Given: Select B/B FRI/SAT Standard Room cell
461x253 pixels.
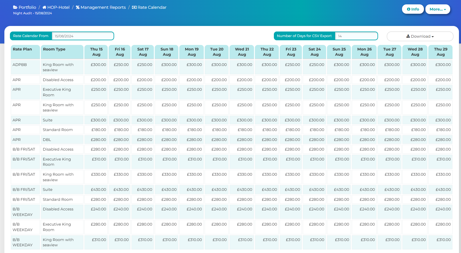Looking at the screenshot, I should click(x=62, y=199).
